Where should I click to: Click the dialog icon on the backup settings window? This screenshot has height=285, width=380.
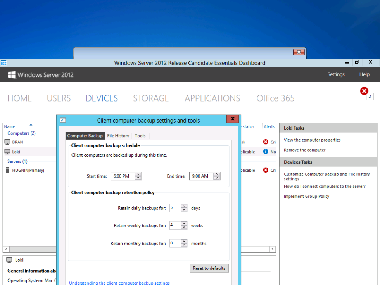62,120
